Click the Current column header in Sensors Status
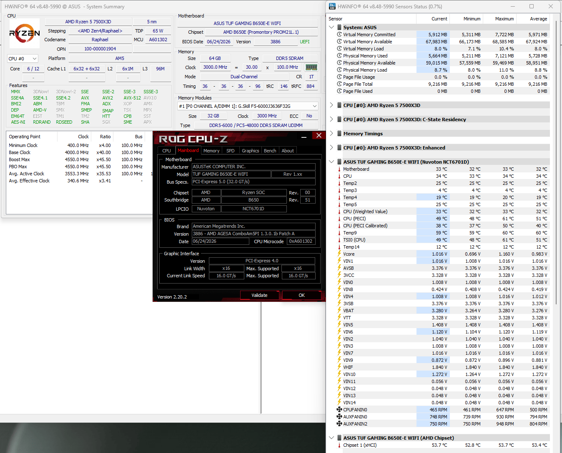Image resolution: width=562 pixels, height=453 pixels. click(x=433, y=19)
